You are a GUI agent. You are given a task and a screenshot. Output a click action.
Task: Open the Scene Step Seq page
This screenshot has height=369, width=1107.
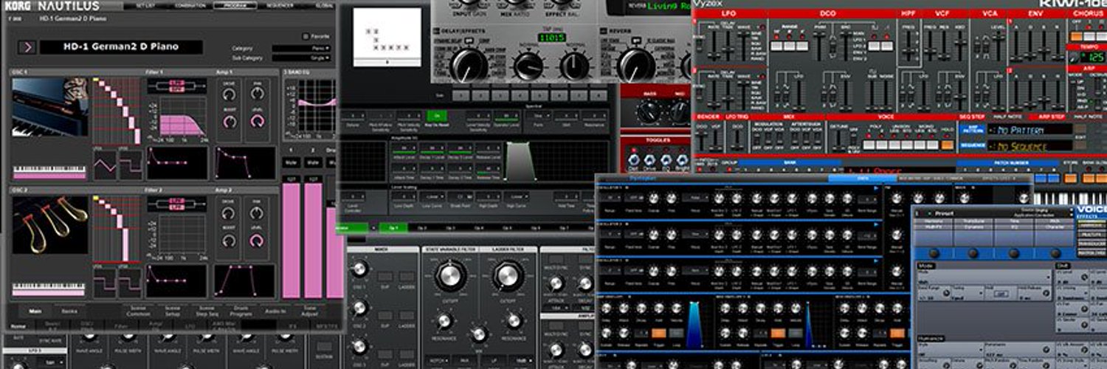click(x=207, y=311)
